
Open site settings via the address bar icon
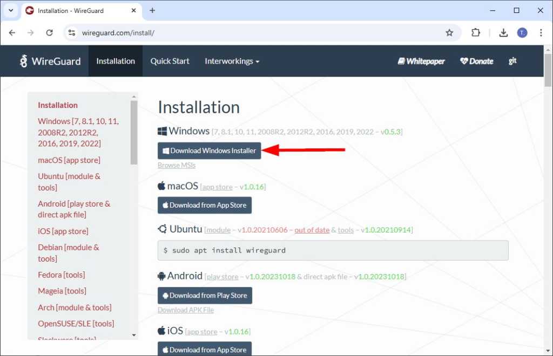click(71, 32)
